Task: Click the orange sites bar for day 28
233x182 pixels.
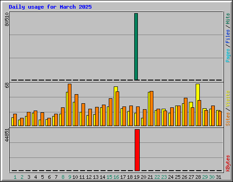Action: (199, 113)
